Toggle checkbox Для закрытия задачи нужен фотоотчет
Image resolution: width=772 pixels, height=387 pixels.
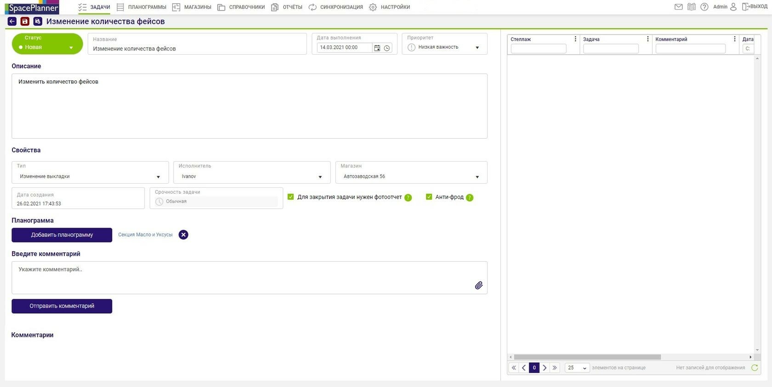[290, 197]
